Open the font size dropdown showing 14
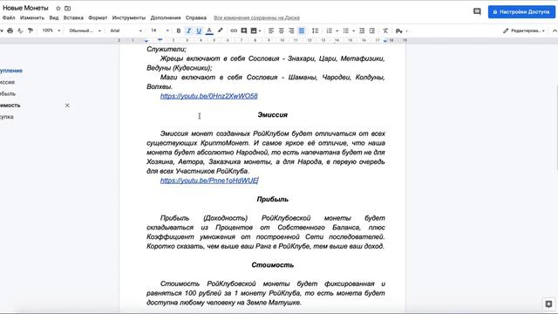Image resolution: width=558 pixels, height=314 pixels. (160, 31)
